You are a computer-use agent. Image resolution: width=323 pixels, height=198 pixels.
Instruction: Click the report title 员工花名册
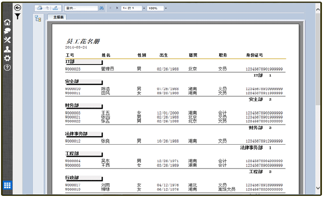pos(83,41)
